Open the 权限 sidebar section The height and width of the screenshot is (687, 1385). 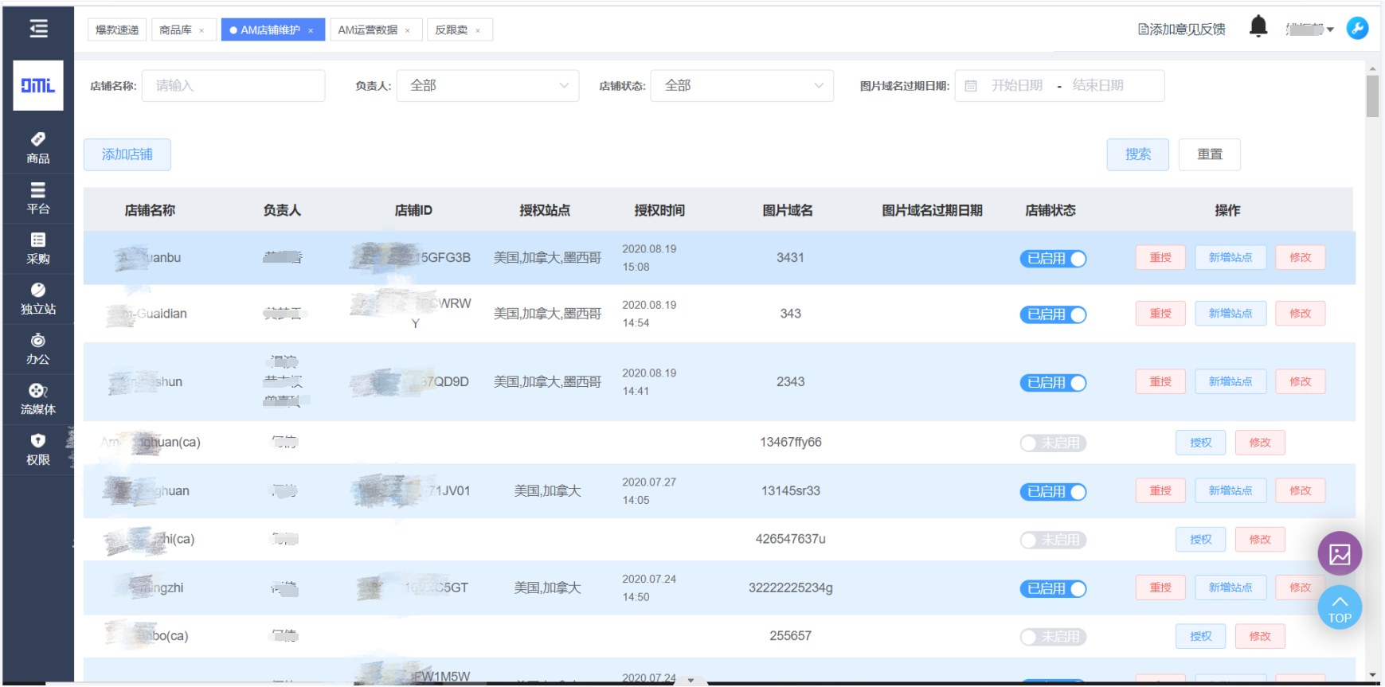pyautogui.click(x=38, y=449)
